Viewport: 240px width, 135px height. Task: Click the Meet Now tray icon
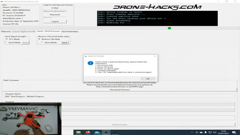pos(197,132)
